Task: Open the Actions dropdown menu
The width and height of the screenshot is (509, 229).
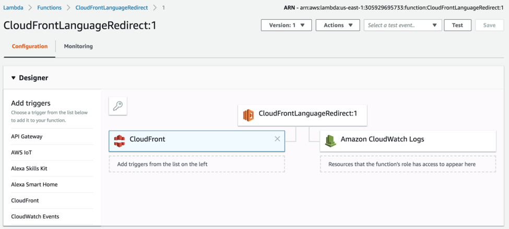Action: coord(337,25)
